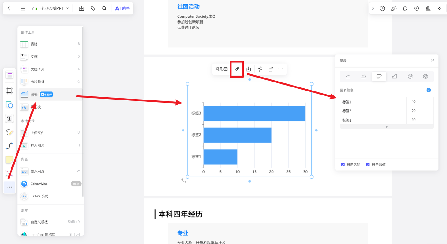Select the sticky note tool

(x=9, y=160)
